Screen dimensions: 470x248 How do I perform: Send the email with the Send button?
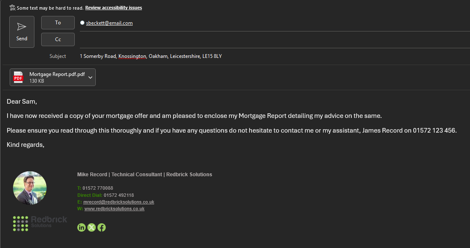click(x=22, y=32)
